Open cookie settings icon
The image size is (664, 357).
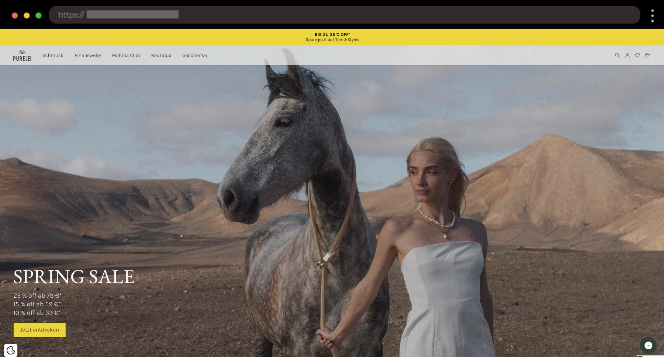point(11,350)
